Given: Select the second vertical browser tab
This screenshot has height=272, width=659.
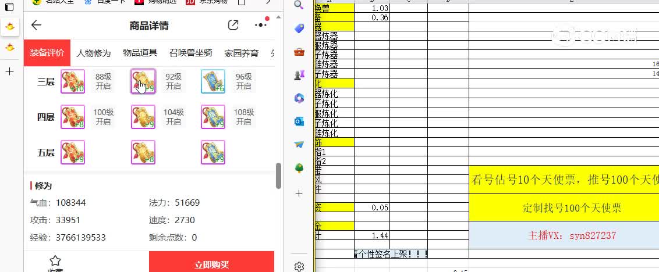Looking at the screenshot, I should click(x=10, y=48).
